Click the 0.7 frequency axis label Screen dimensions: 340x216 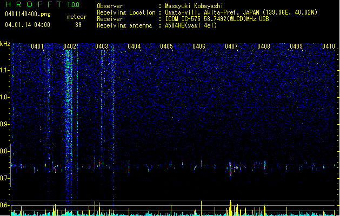point(5,178)
